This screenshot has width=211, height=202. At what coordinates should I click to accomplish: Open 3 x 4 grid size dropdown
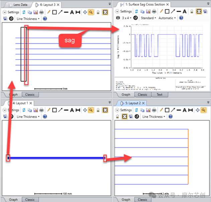coord(126,18)
